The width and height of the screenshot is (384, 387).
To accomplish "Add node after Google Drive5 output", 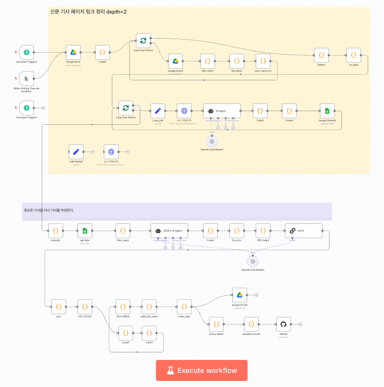I will 256,295.
